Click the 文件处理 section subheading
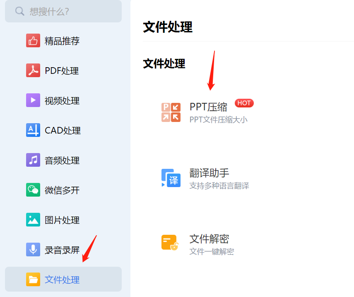The width and height of the screenshot is (354, 297). [x=164, y=63]
